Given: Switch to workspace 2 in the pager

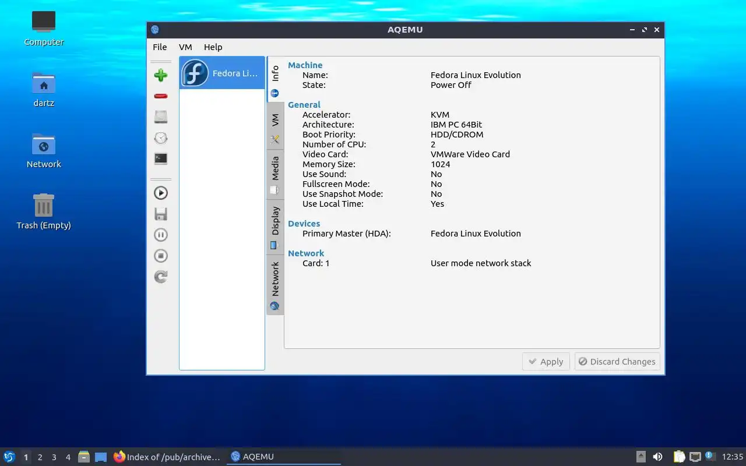Looking at the screenshot, I should 40,457.
